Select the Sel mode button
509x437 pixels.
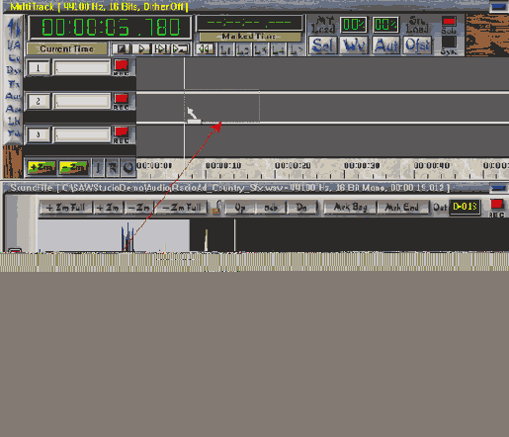click(x=322, y=45)
